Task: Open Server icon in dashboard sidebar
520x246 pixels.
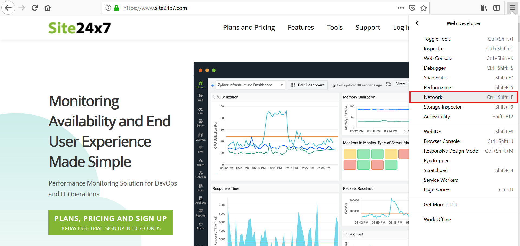Action: coord(201,123)
